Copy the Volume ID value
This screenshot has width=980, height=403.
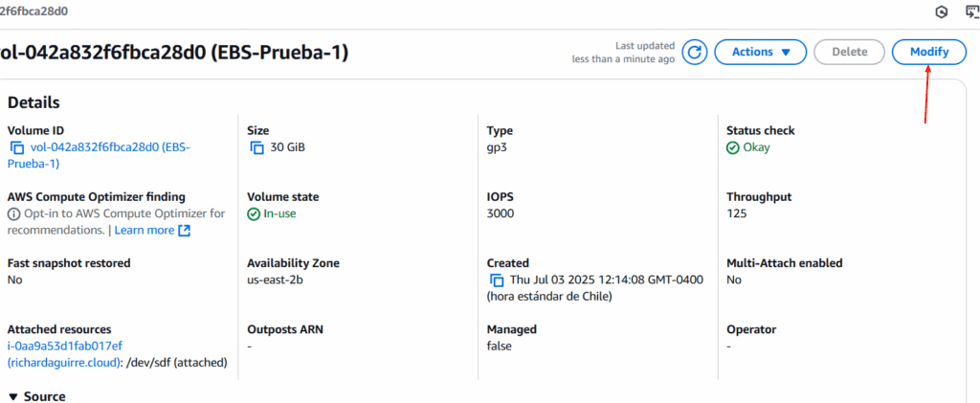pyautogui.click(x=16, y=148)
